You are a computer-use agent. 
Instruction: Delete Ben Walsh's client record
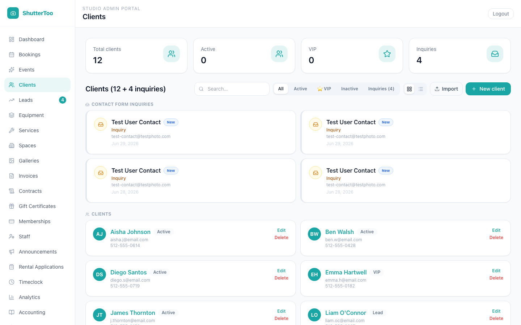click(496, 238)
